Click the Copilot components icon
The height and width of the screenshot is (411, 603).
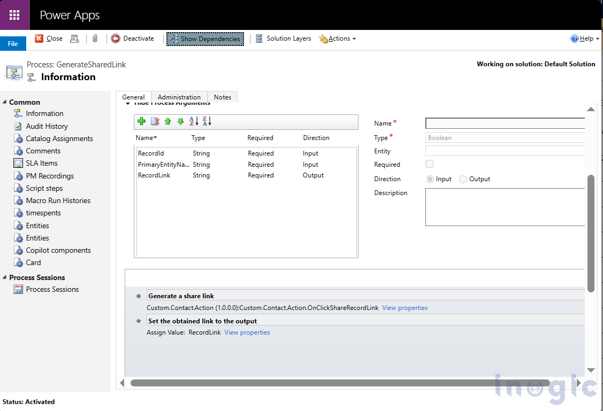(x=18, y=250)
